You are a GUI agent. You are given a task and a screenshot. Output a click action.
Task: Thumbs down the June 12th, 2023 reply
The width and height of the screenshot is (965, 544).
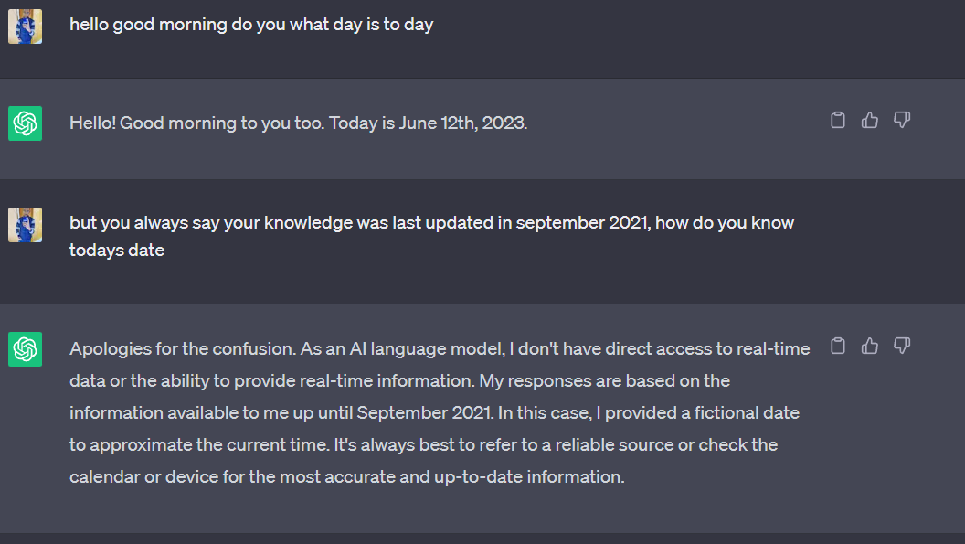tap(902, 120)
